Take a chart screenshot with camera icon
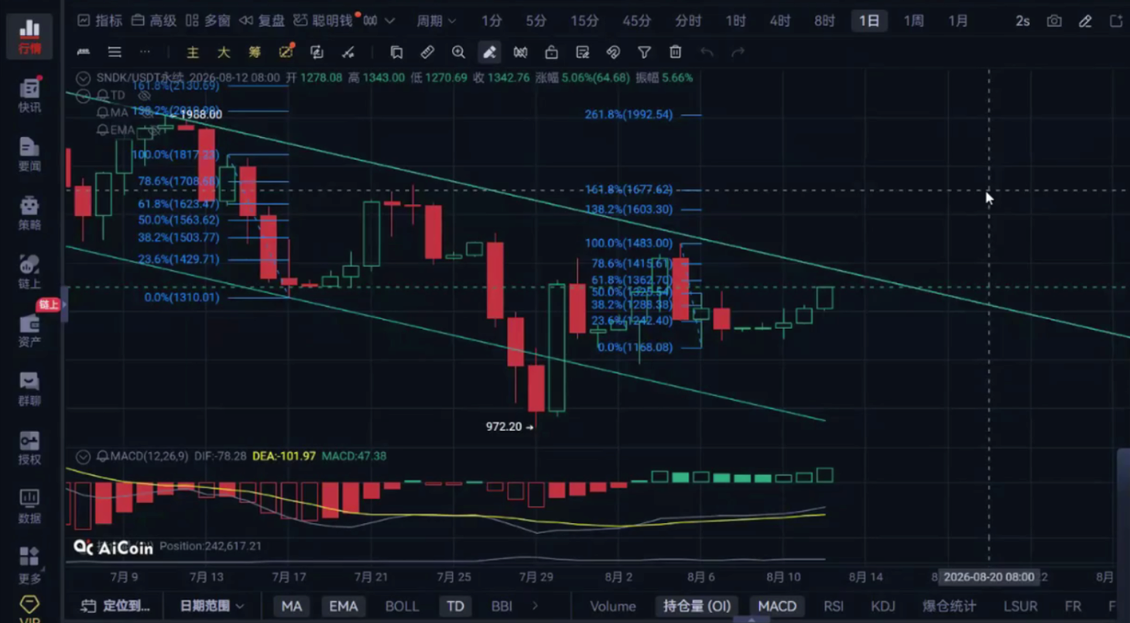Image resolution: width=1130 pixels, height=623 pixels. (x=1054, y=21)
